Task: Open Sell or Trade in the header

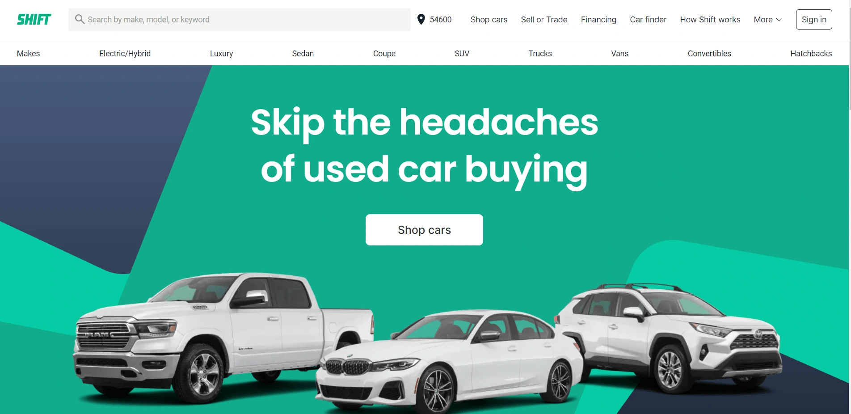Action: coord(544,20)
